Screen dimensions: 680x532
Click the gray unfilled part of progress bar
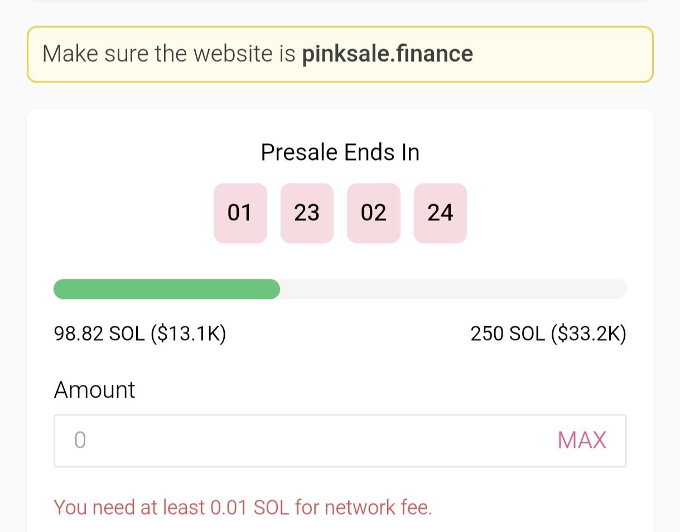(x=453, y=289)
